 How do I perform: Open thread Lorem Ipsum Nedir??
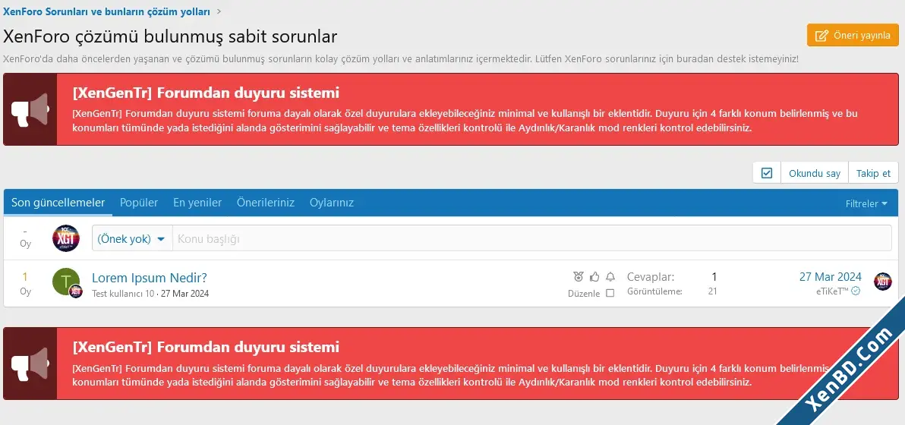point(150,277)
